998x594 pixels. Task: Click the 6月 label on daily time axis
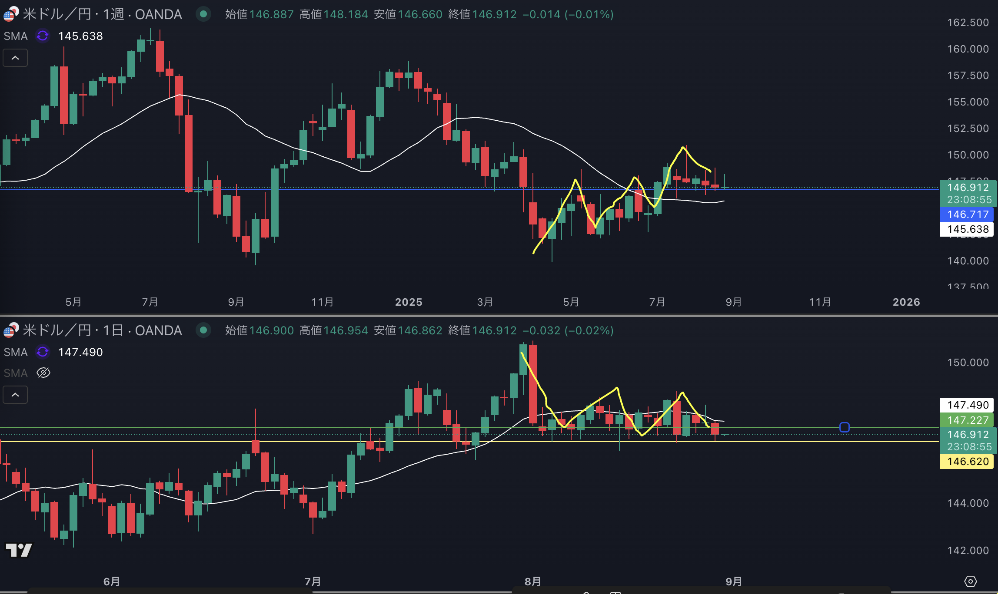tap(112, 581)
